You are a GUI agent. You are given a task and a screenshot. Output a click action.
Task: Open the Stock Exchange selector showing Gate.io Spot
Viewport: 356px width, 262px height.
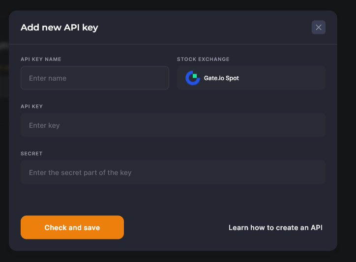(x=251, y=78)
